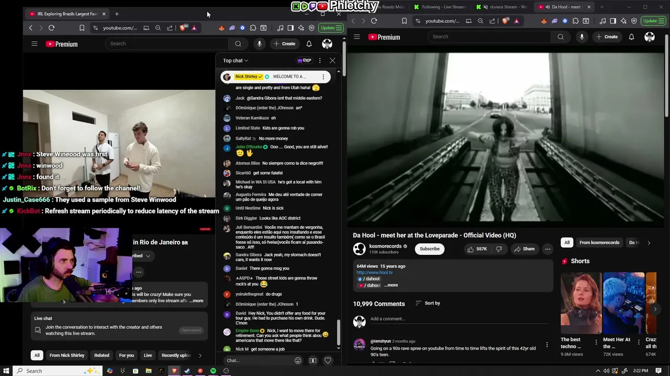Open YouTube guide menu in right window
This screenshot has width=670, height=376.
click(x=357, y=37)
